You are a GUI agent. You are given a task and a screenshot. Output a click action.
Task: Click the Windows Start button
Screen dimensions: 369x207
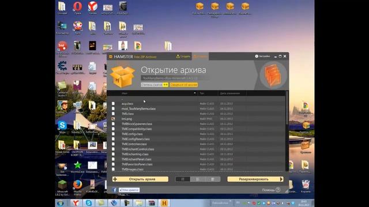click(x=61, y=203)
